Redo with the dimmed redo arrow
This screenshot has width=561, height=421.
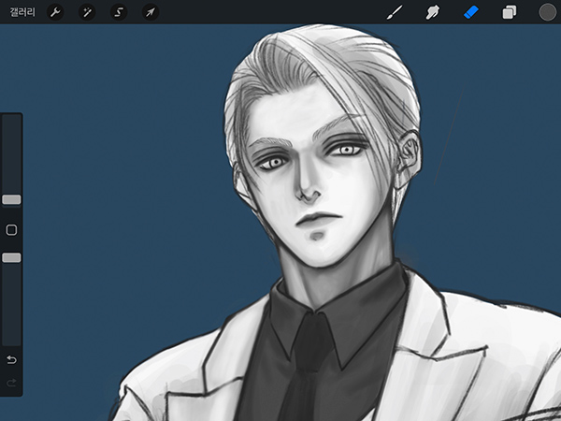tap(11, 383)
